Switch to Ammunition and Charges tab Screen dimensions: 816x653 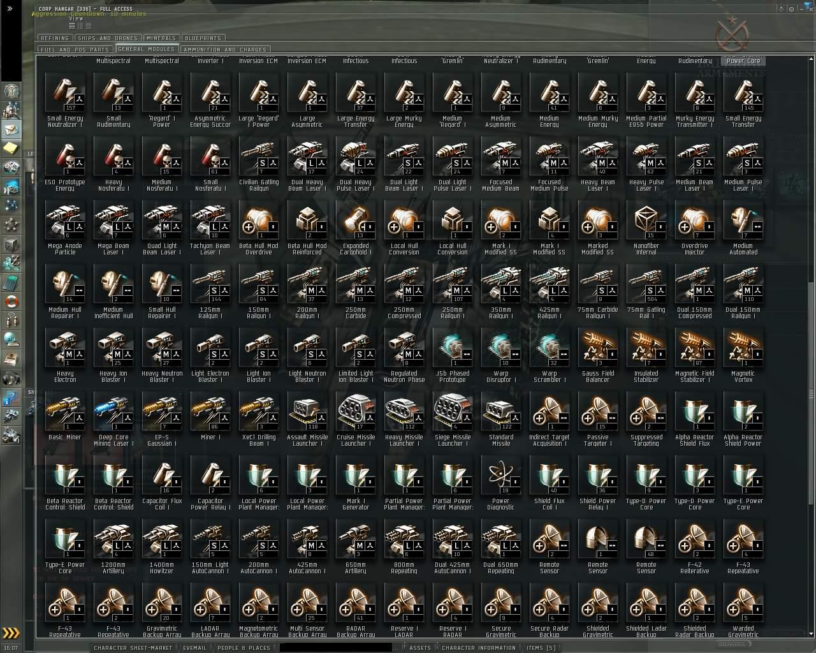tap(225, 49)
